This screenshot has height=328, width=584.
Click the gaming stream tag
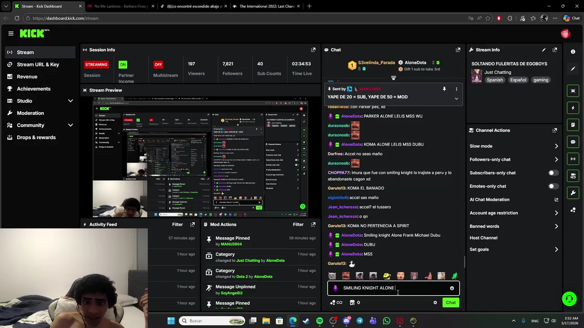[541, 80]
